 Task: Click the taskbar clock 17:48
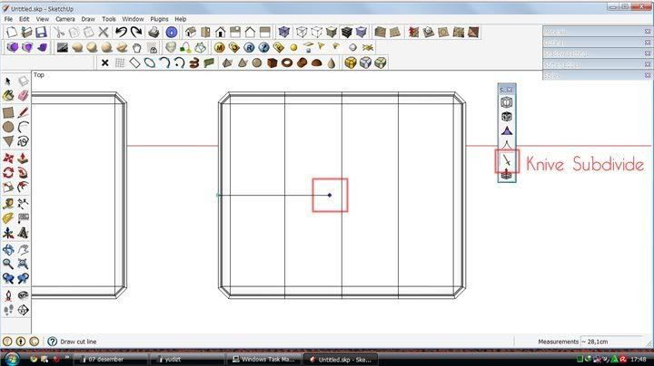point(639,359)
